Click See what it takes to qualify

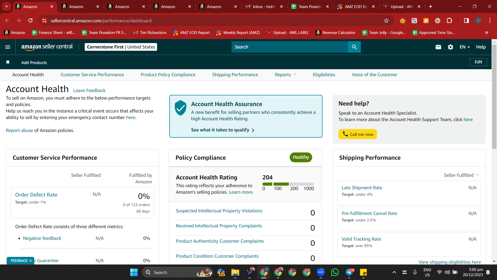tap(223, 130)
